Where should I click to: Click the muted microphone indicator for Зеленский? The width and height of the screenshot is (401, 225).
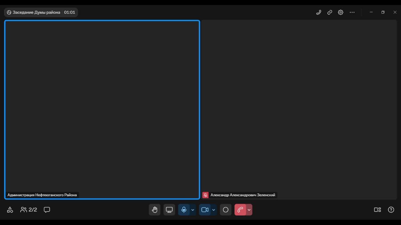pyautogui.click(x=206, y=195)
